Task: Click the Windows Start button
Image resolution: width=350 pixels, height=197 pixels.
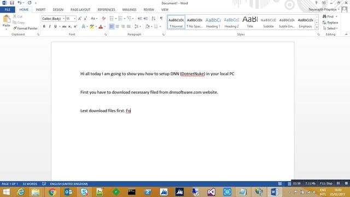Action: point(6,192)
